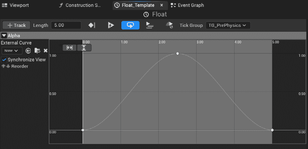308x149 pixels.
Task: Uncheck the Synchronize View checkbox
Action: (x=4, y=60)
